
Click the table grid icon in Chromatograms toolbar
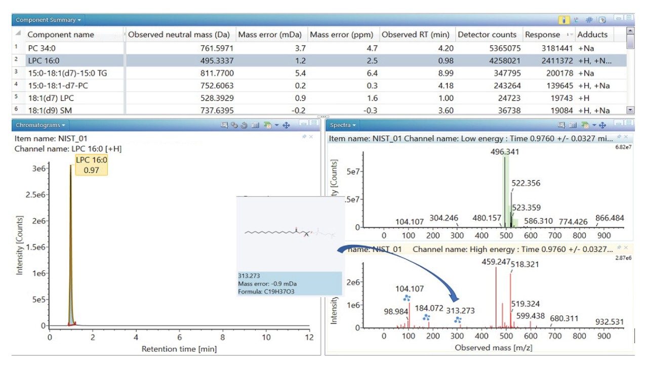pyautogui.click(x=255, y=125)
